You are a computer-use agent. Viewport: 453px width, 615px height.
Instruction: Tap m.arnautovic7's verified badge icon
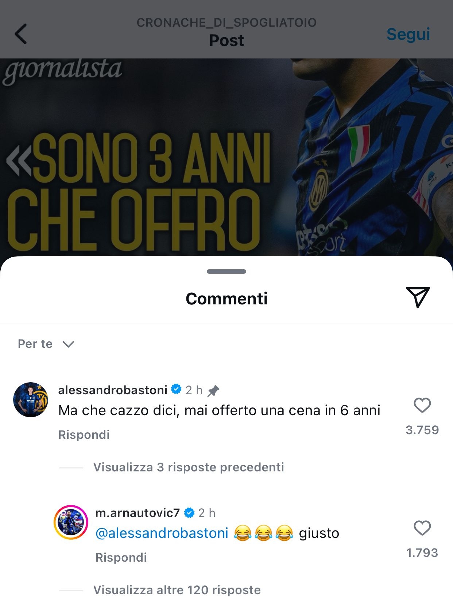[189, 513]
